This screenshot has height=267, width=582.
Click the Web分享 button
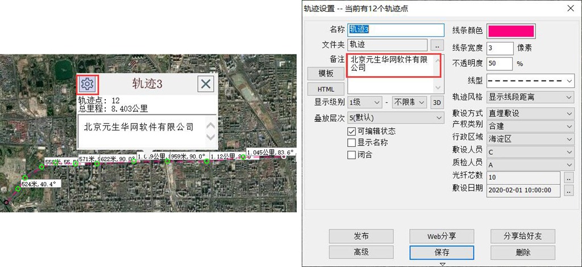point(442,236)
